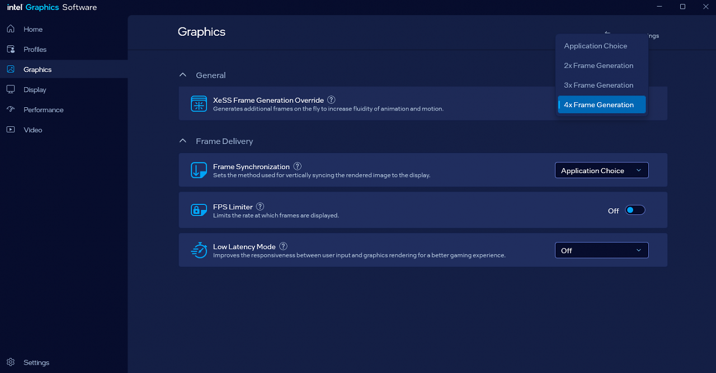Open the Video section
Image resolution: width=716 pixels, height=373 pixels.
[x=64, y=130]
